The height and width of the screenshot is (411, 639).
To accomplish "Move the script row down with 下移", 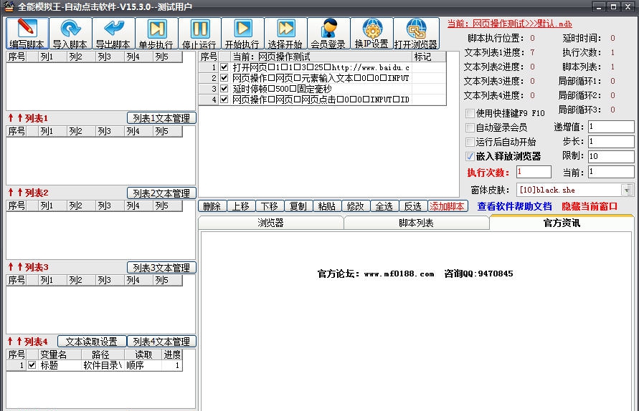I will pyautogui.click(x=270, y=206).
